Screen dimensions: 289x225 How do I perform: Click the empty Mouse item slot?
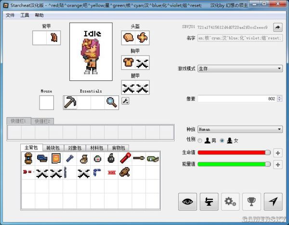(46, 103)
